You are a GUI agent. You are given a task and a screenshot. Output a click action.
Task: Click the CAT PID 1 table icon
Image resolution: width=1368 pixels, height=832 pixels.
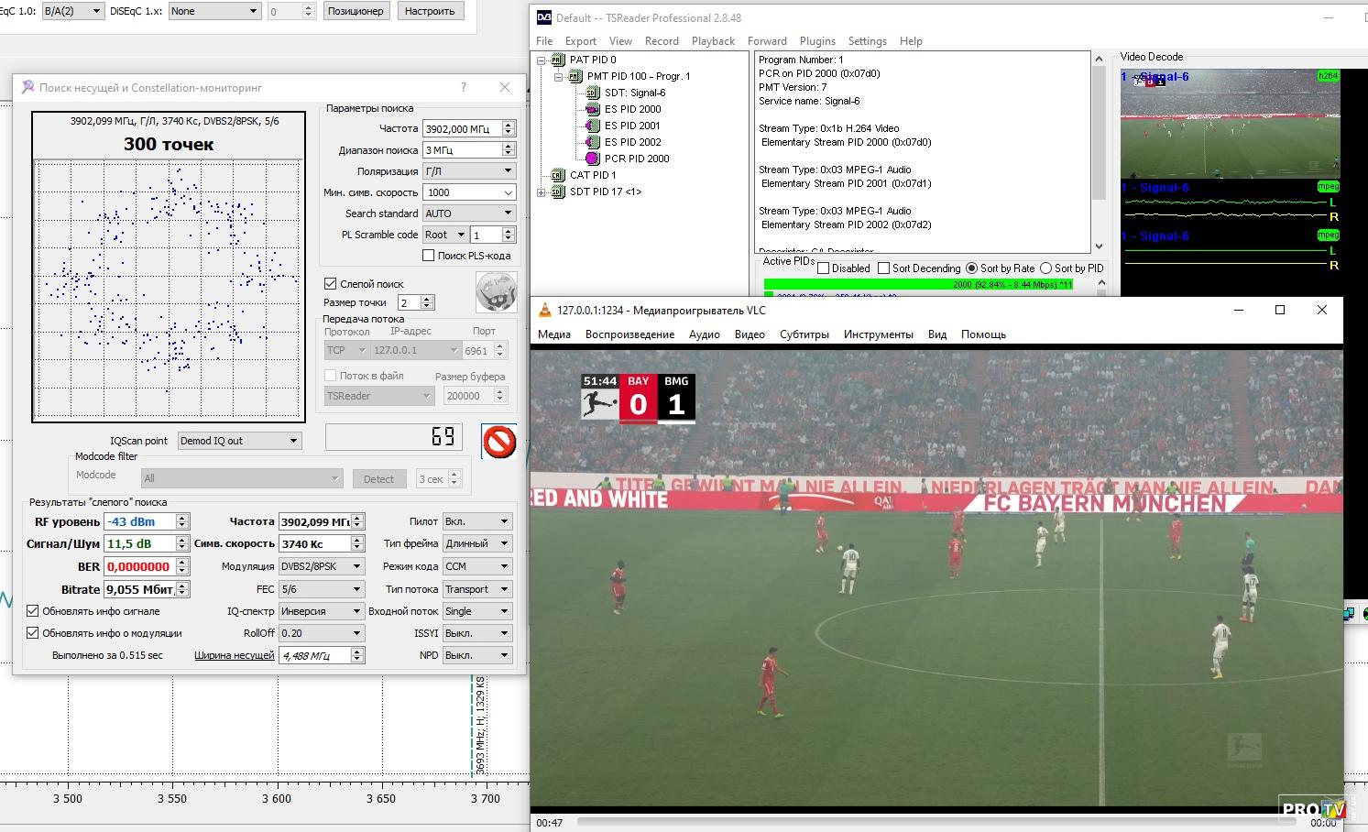coord(557,175)
